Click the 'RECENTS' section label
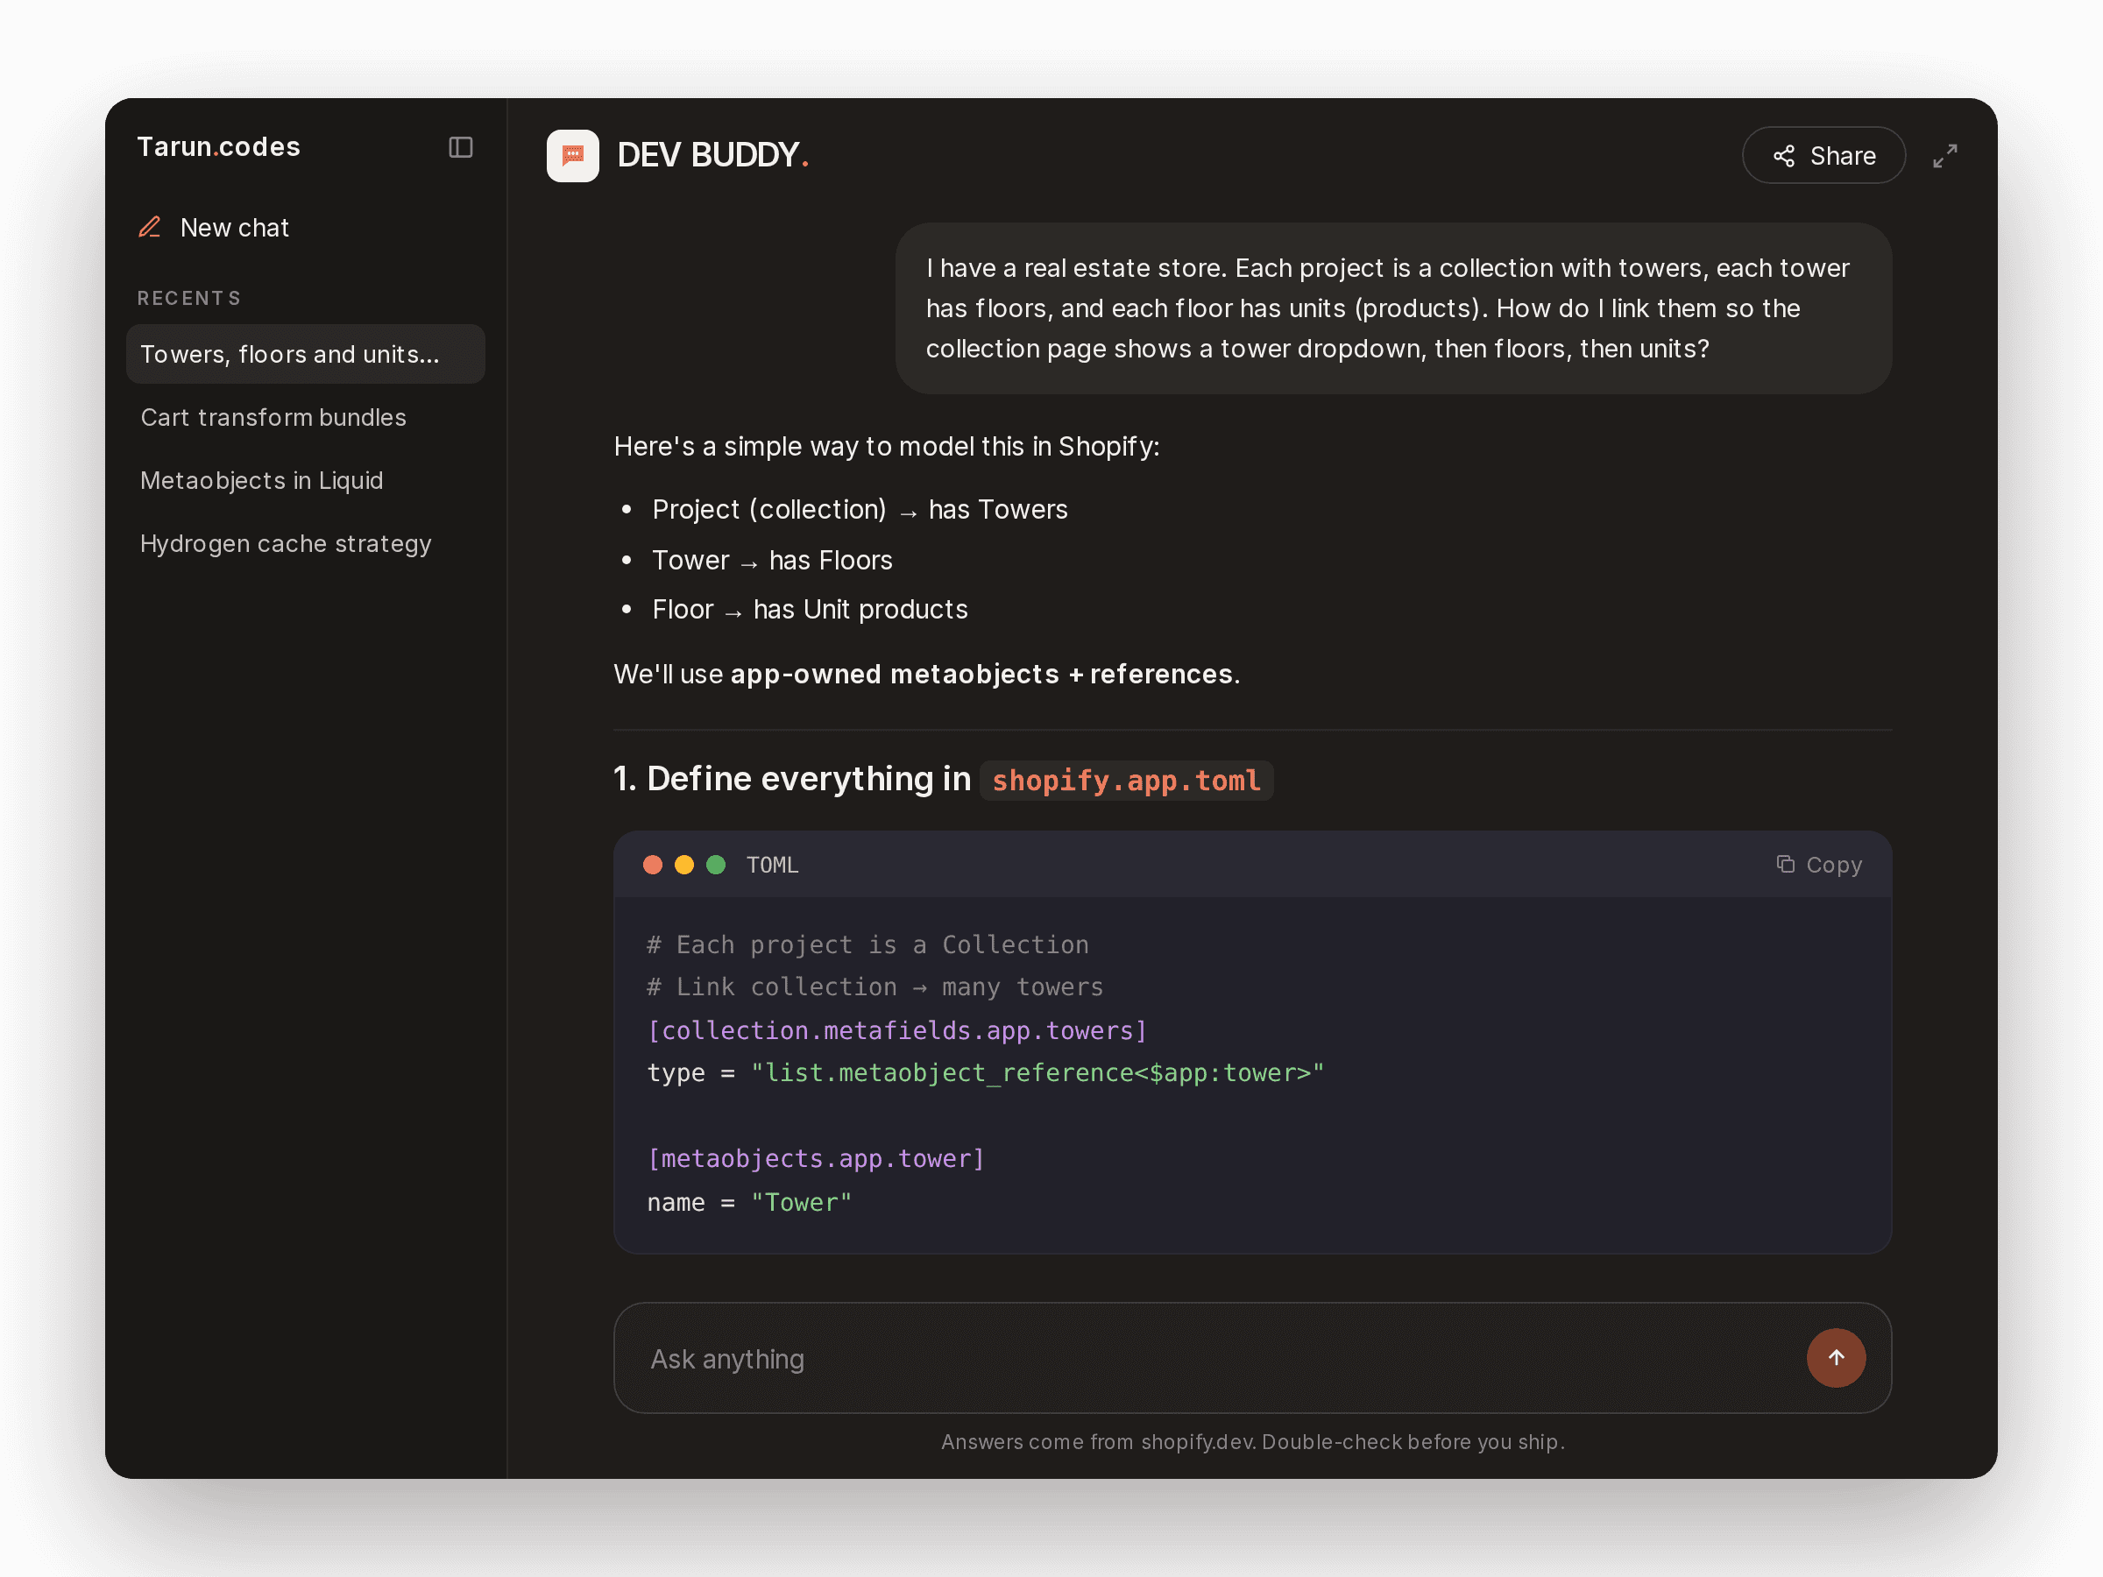Image resolution: width=2103 pixels, height=1577 pixels. (x=189, y=299)
